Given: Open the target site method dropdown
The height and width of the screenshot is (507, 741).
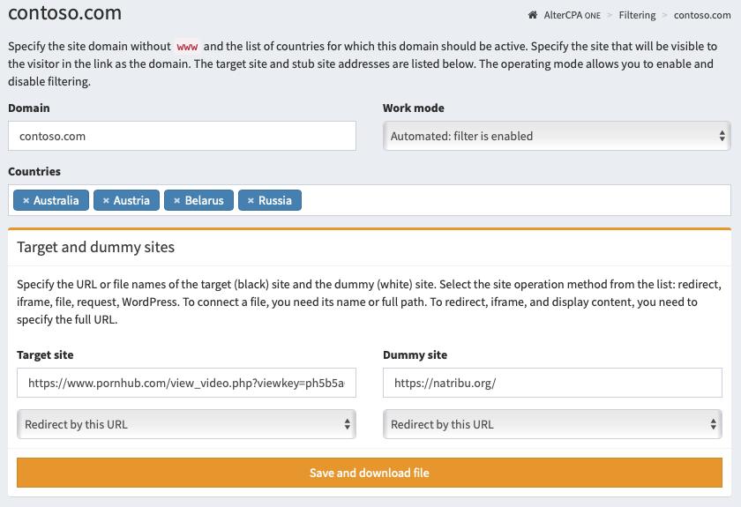Looking at the screenshot, I should [186, 424].
